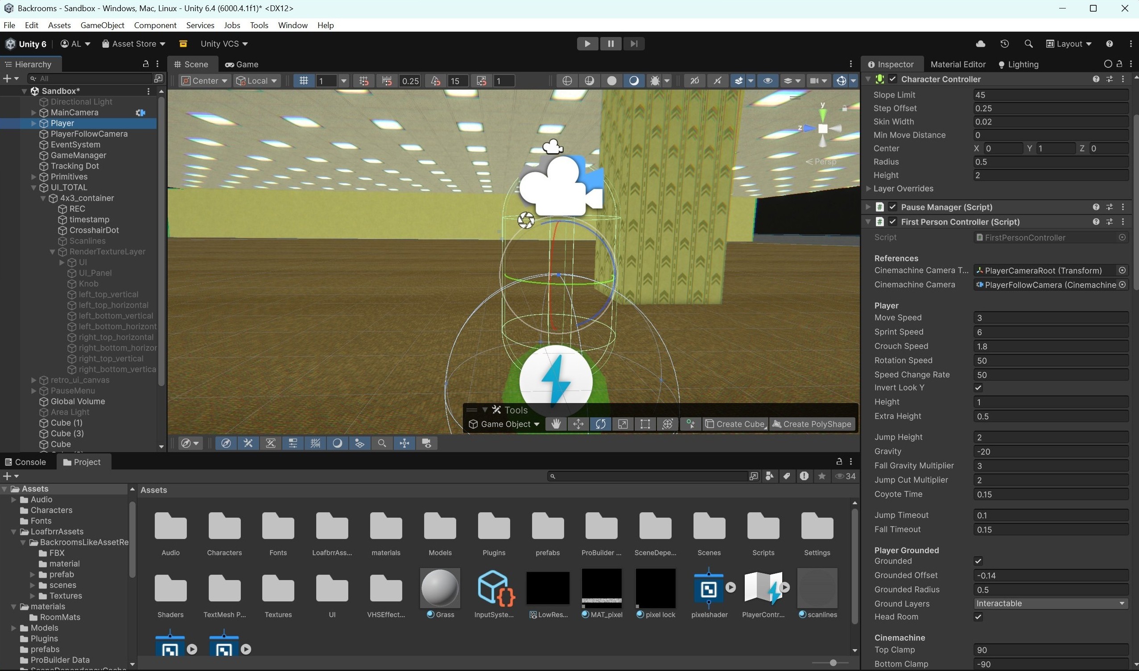Select the Player object in the Hierarchy
Viewport: 1139px width, 671px height.
[x=62, y=123]
